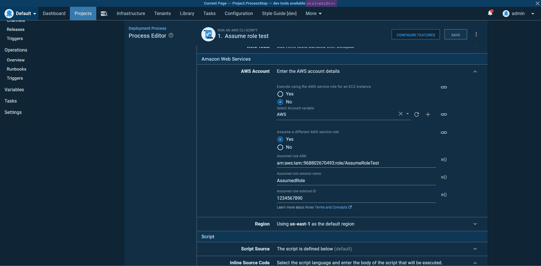Click the CONFIGURE FEATURES button
The image size is (541, 266).
[415, 34]
